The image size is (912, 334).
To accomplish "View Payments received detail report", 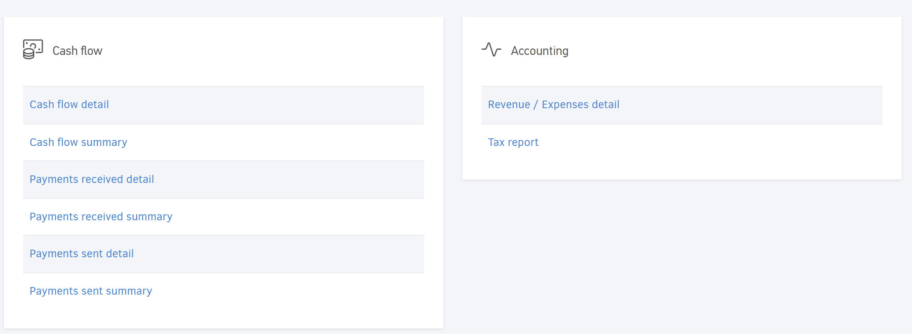I will click(92, 179).
